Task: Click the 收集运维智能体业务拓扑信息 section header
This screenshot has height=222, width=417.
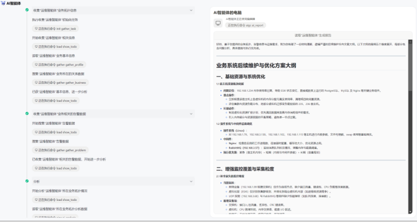Action: pyautogui.click(x=113, y=10)
